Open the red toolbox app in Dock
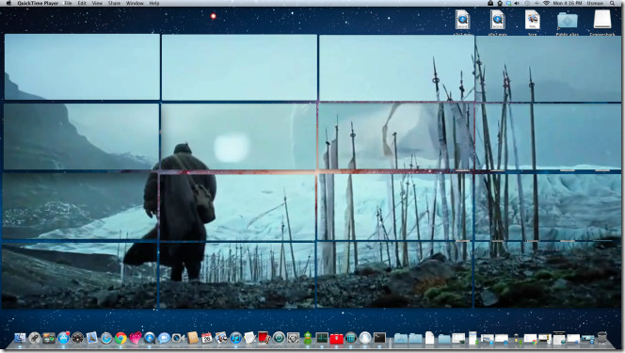Image resolution: width=625 pixels, height=353 pixels. pyautogui.click(x=336, y=338)
